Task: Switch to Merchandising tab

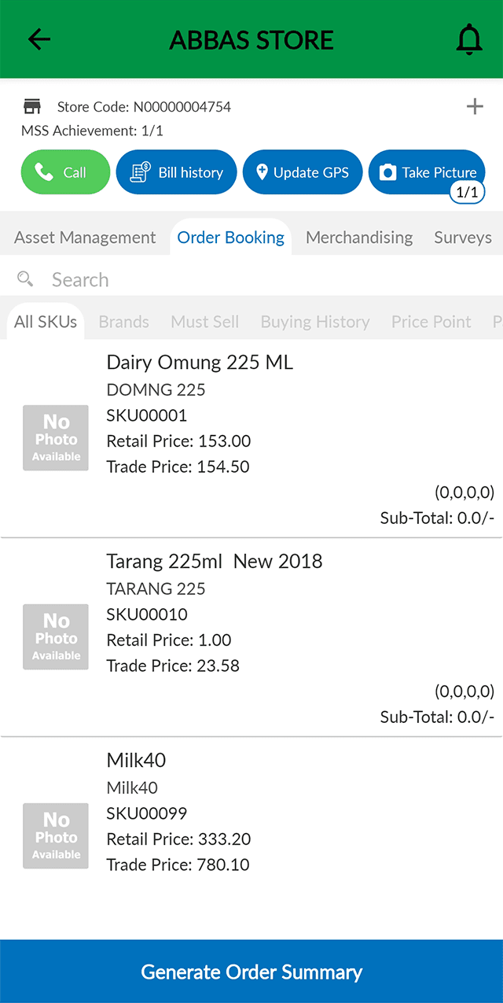Action: [x=359, y=238]
